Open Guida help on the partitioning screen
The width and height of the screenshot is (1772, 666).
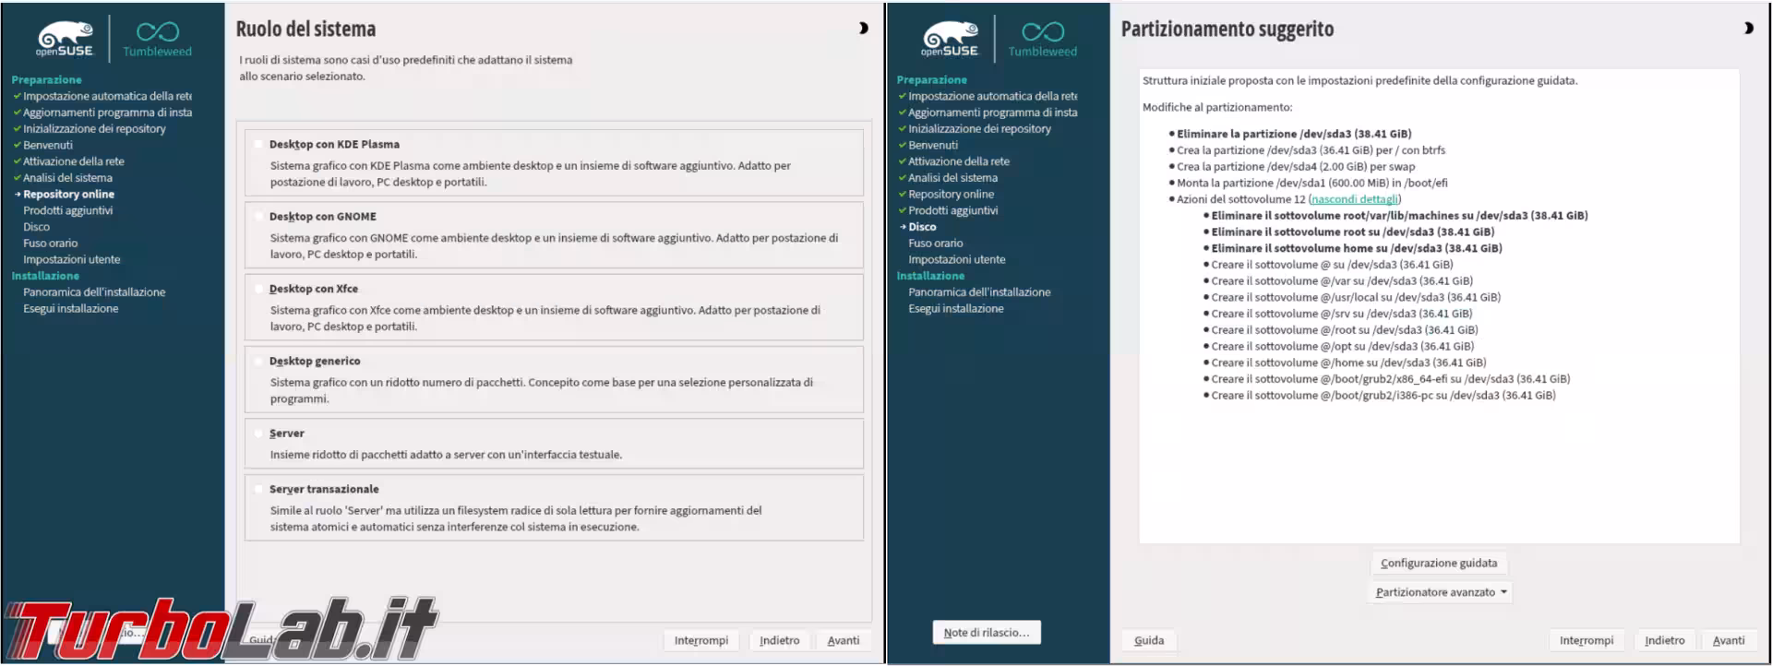[1148, 640]
